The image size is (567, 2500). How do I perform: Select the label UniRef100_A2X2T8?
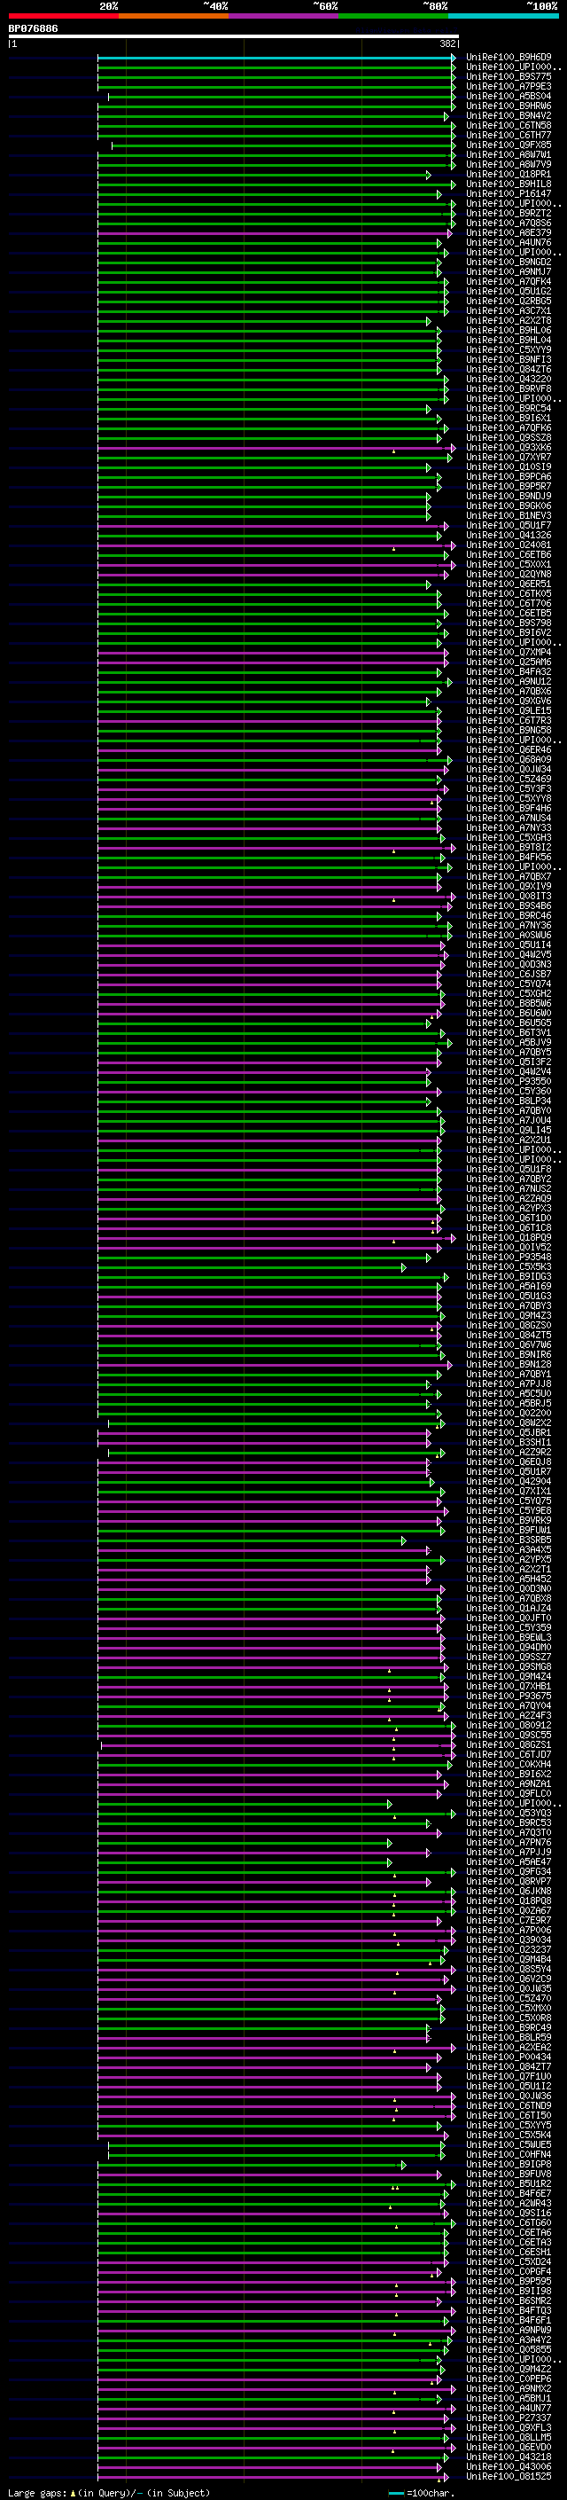click(x=509, y=320)
